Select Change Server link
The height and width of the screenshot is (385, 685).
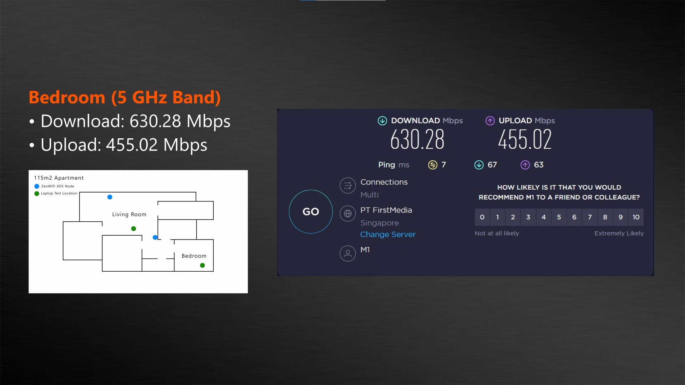pyautogui.click(x=388, y=234)
